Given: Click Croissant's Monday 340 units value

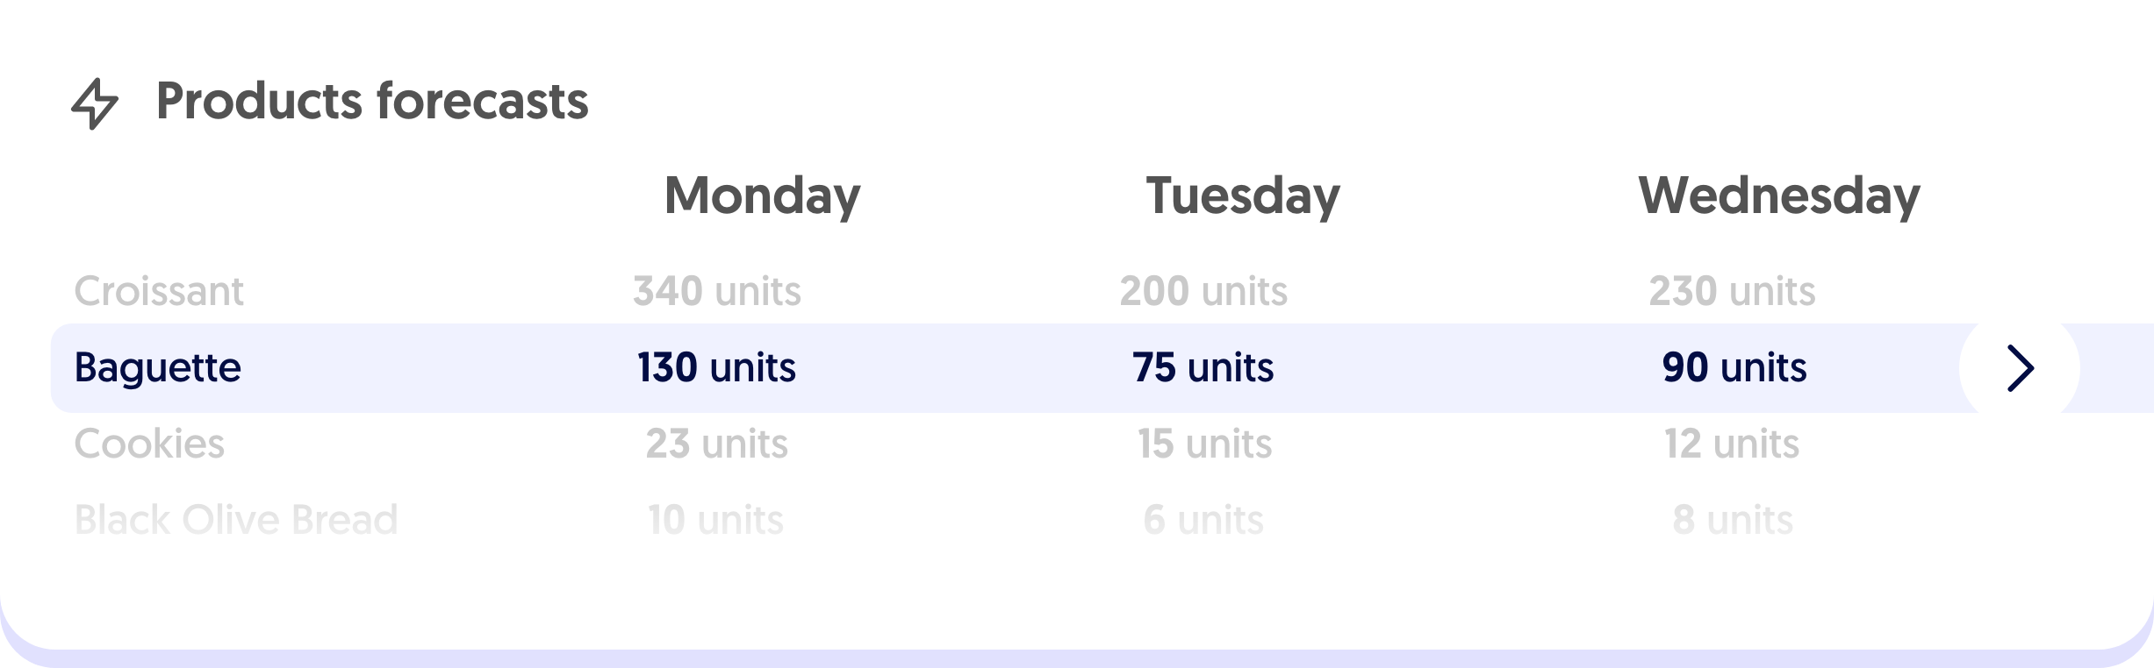Looking at the screenshot, I should pos(717,291).
